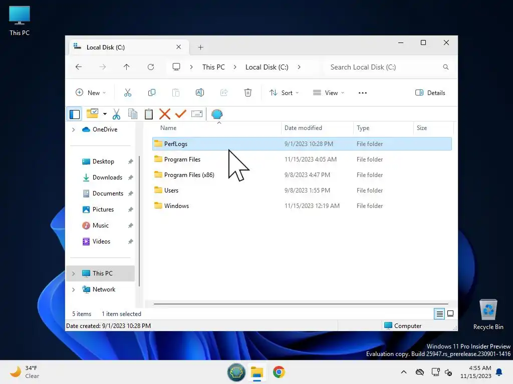Unpin Desktop using its pin icon
The height and width of the screenshot is (384, 513).
pyautogui.click(x=131, y=161)
